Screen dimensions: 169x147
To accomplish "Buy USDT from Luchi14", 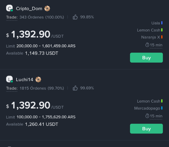I will (146, 129).
